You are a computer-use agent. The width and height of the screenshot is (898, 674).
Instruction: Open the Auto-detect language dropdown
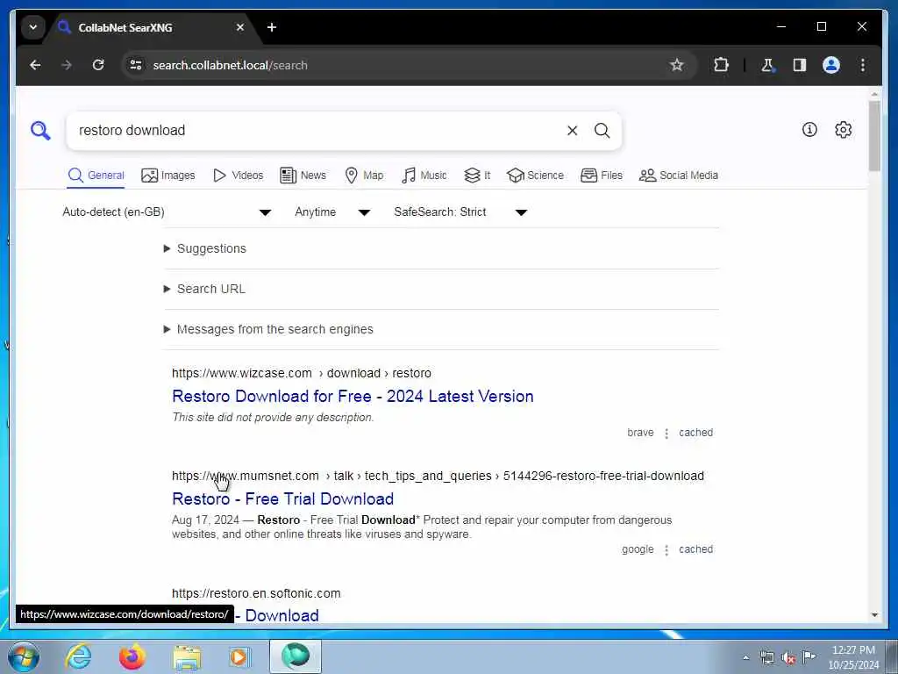point(167,212)
